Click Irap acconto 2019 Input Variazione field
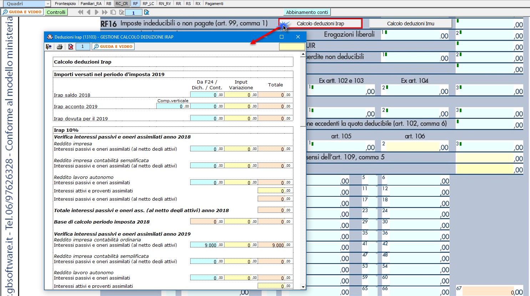 [241, 106]
